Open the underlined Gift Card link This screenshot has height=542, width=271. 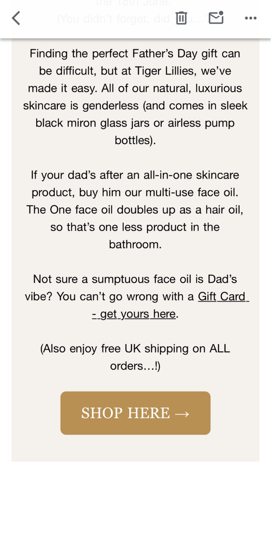(222, 297)
